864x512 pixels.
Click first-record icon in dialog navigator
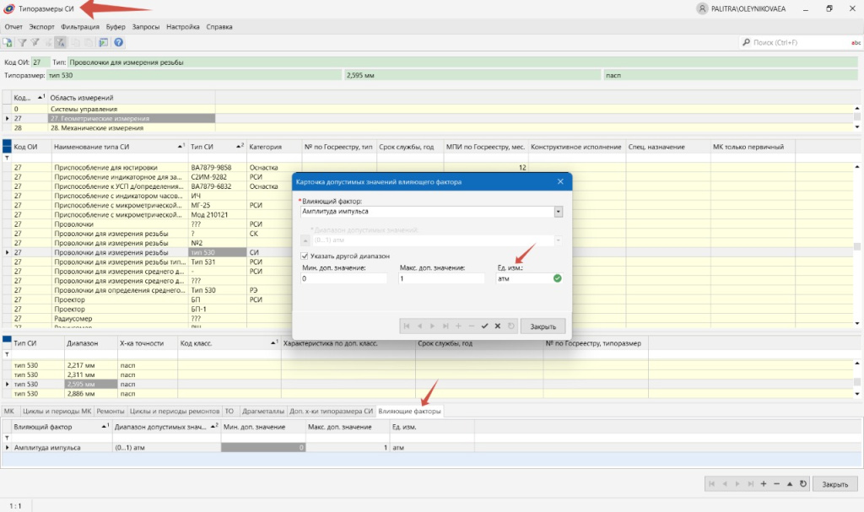click(x=407, y=326)
